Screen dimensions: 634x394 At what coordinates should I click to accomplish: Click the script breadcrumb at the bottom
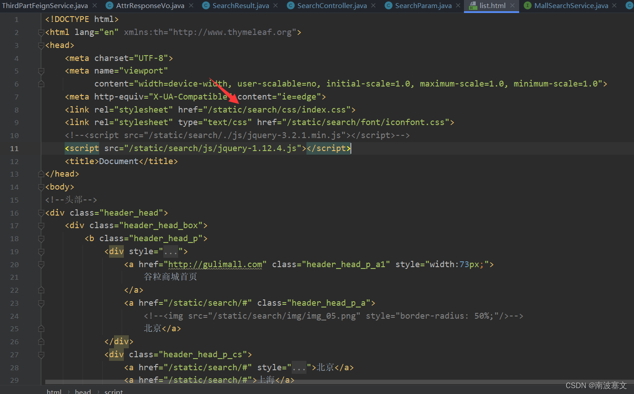click(x=114, y=391)
